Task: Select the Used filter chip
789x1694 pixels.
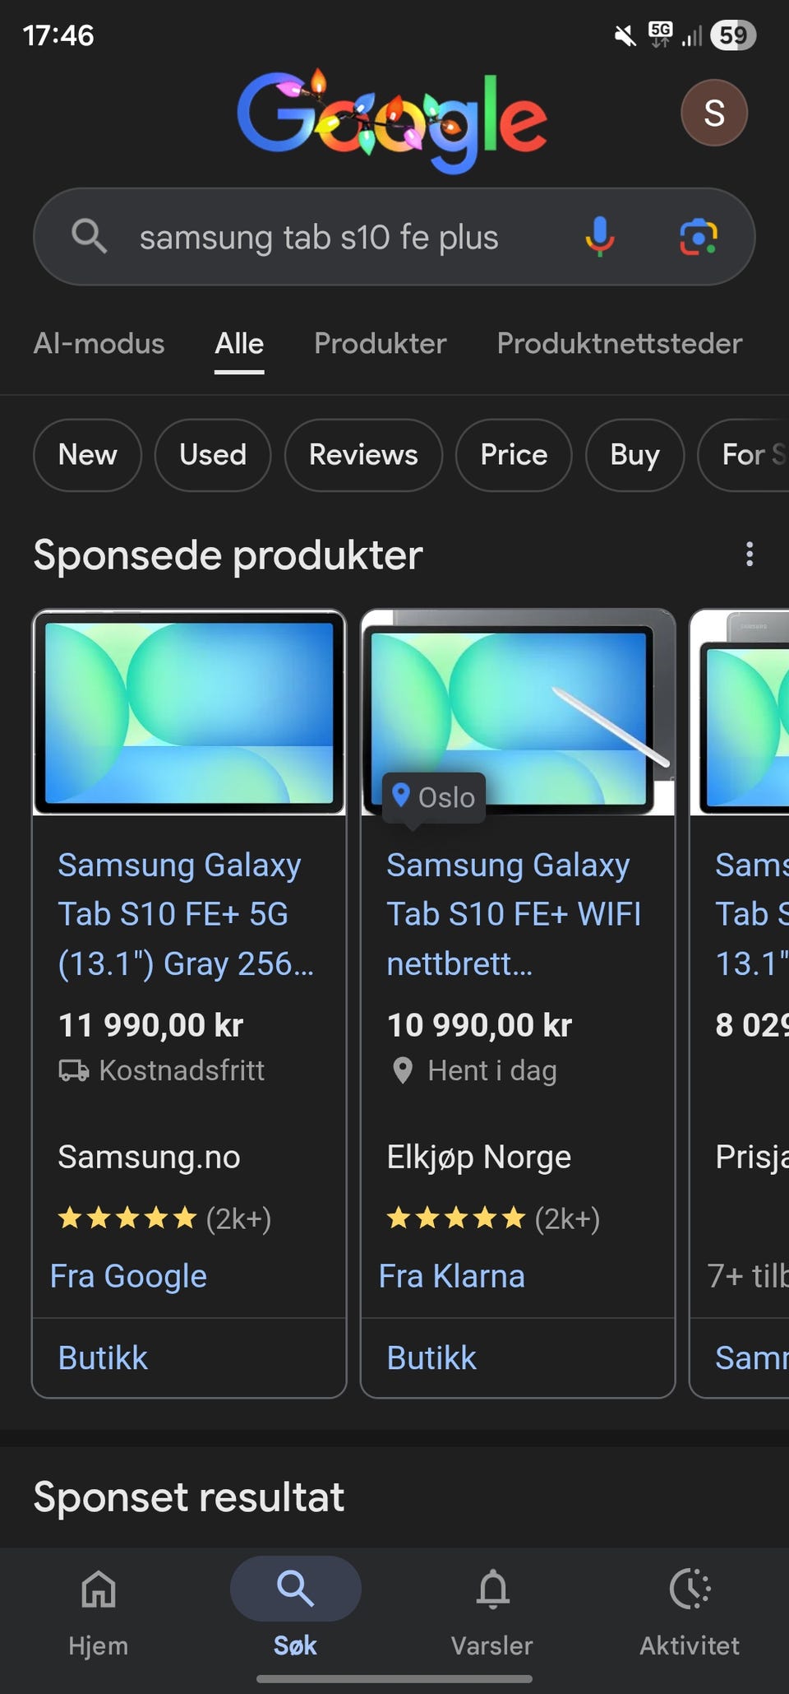Action: [212, 455]
